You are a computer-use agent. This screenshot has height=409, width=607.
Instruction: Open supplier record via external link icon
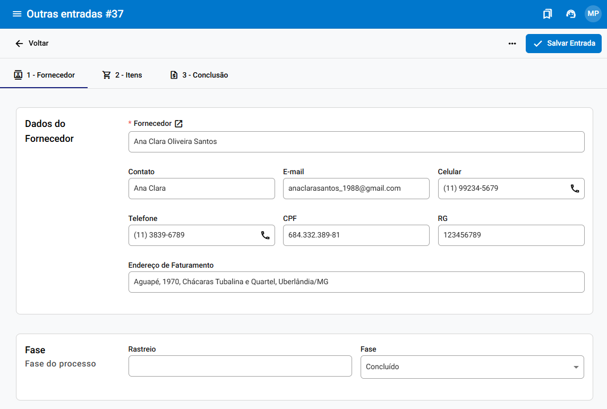pos(179,124)
